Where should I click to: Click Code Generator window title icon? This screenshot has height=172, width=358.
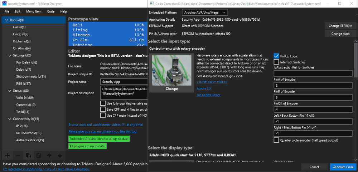point(151,4)
